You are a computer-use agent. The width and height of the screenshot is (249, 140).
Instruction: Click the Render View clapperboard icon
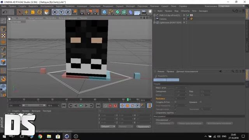82,12
